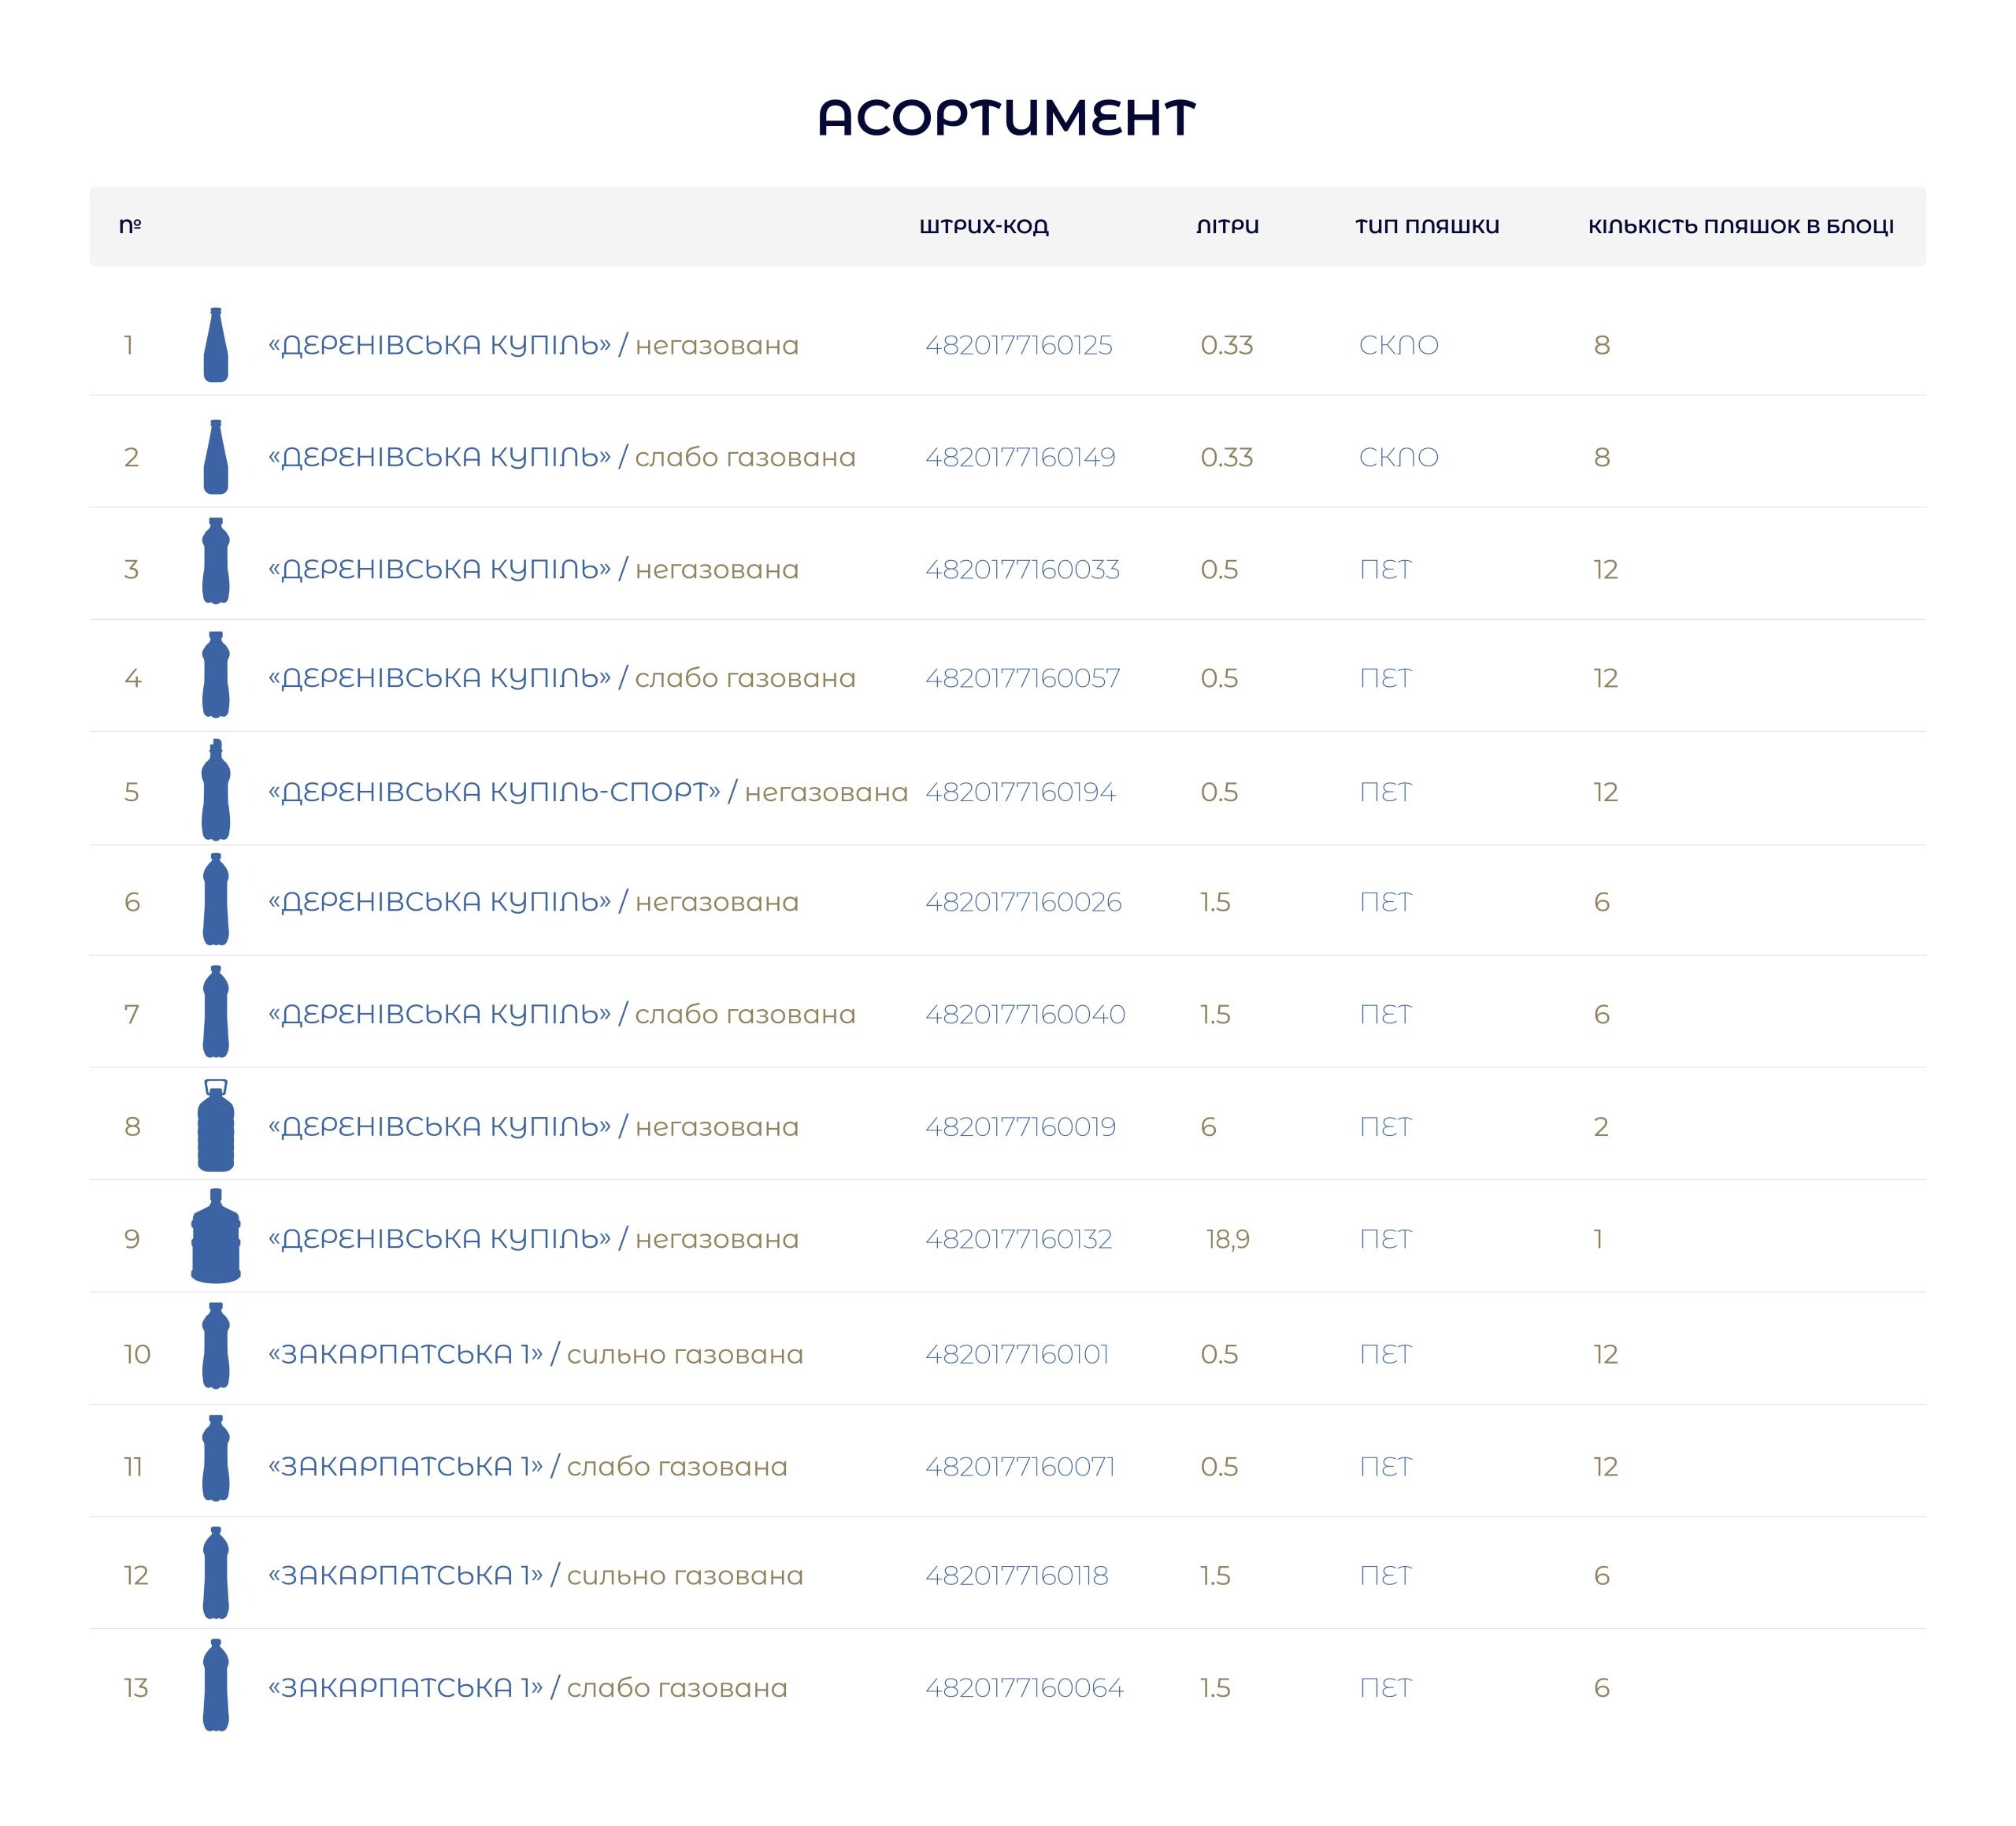Image resolution: width=2016 pixels, height=1826 pixels.
Task: Click the № column header
Action: pyautogui.click(x=130, y=225)
